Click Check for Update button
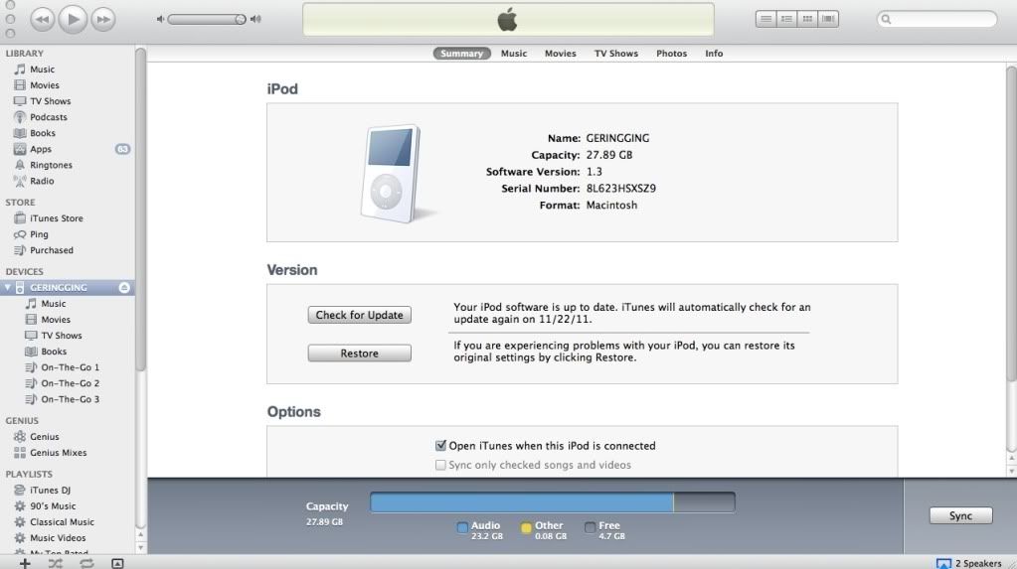 pyautogui.click(x=359, y=315)
